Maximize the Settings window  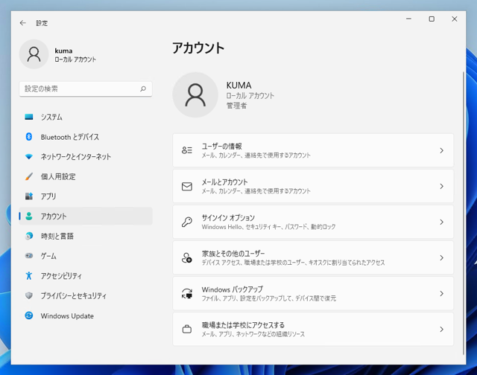pos(432,19)
